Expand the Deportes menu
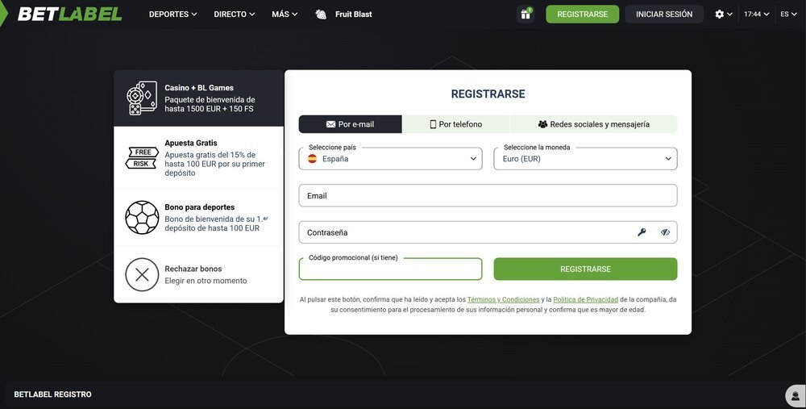 click(172, 15)
